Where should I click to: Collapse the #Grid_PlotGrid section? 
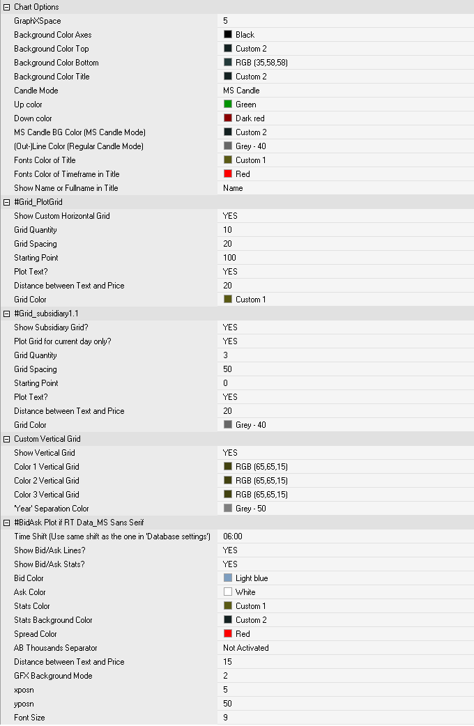coord(6,202)
